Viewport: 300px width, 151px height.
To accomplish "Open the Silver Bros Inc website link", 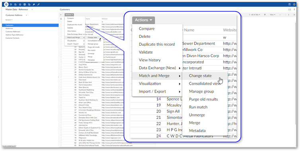I will pyautogui.click(x=112, y=87).
